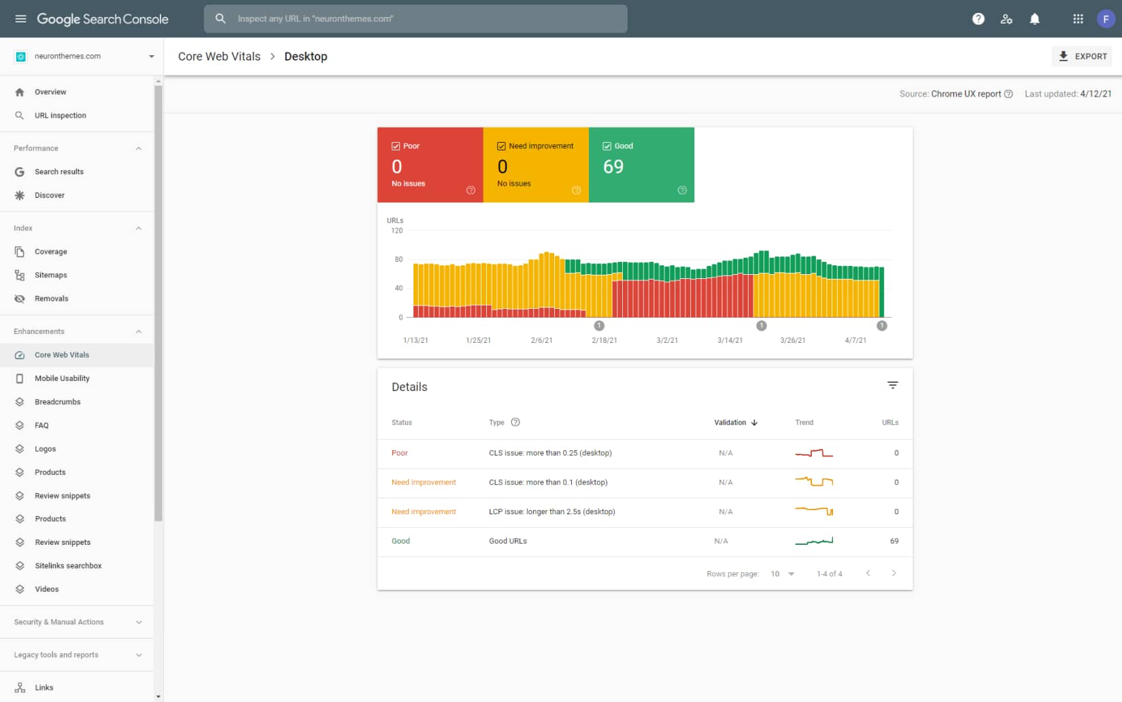Open the notifications bell
This screenshot has height=702, width=1122.
click(x=1034, y=18)
